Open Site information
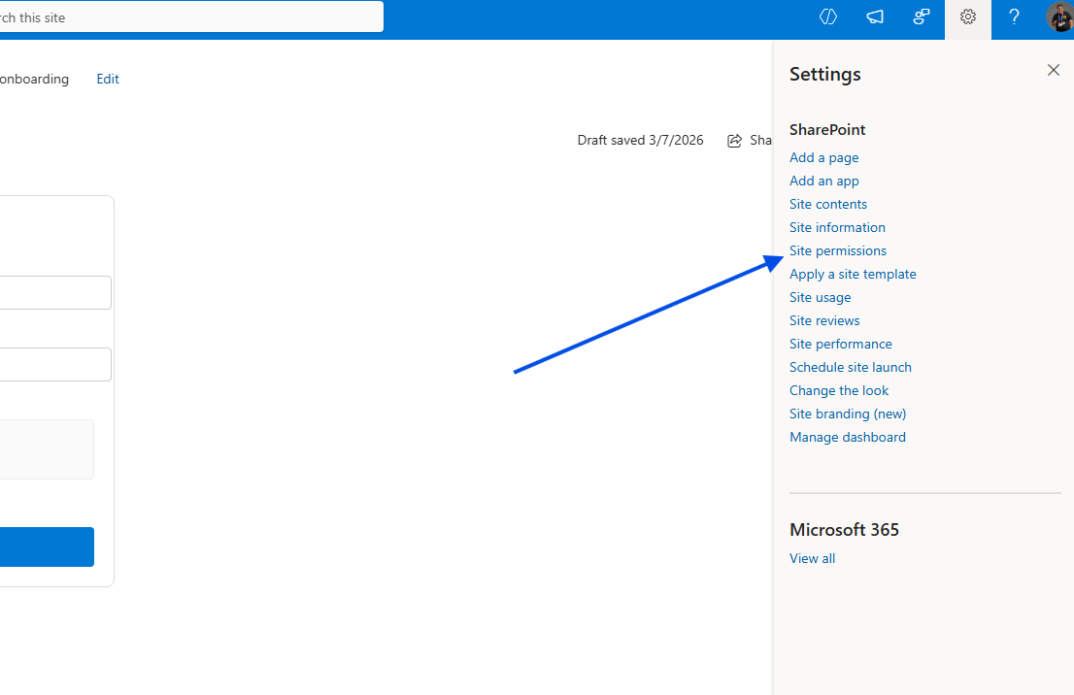The height and width of the screenshot is (695, 1074). pyautogui.click(x=837, y=227)
